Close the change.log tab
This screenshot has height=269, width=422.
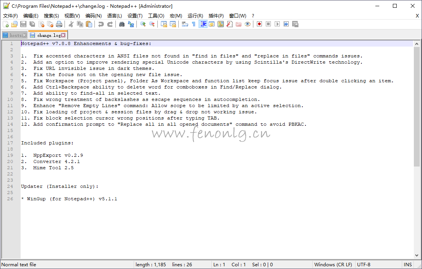pyautogui.click(x=63, y=35)
